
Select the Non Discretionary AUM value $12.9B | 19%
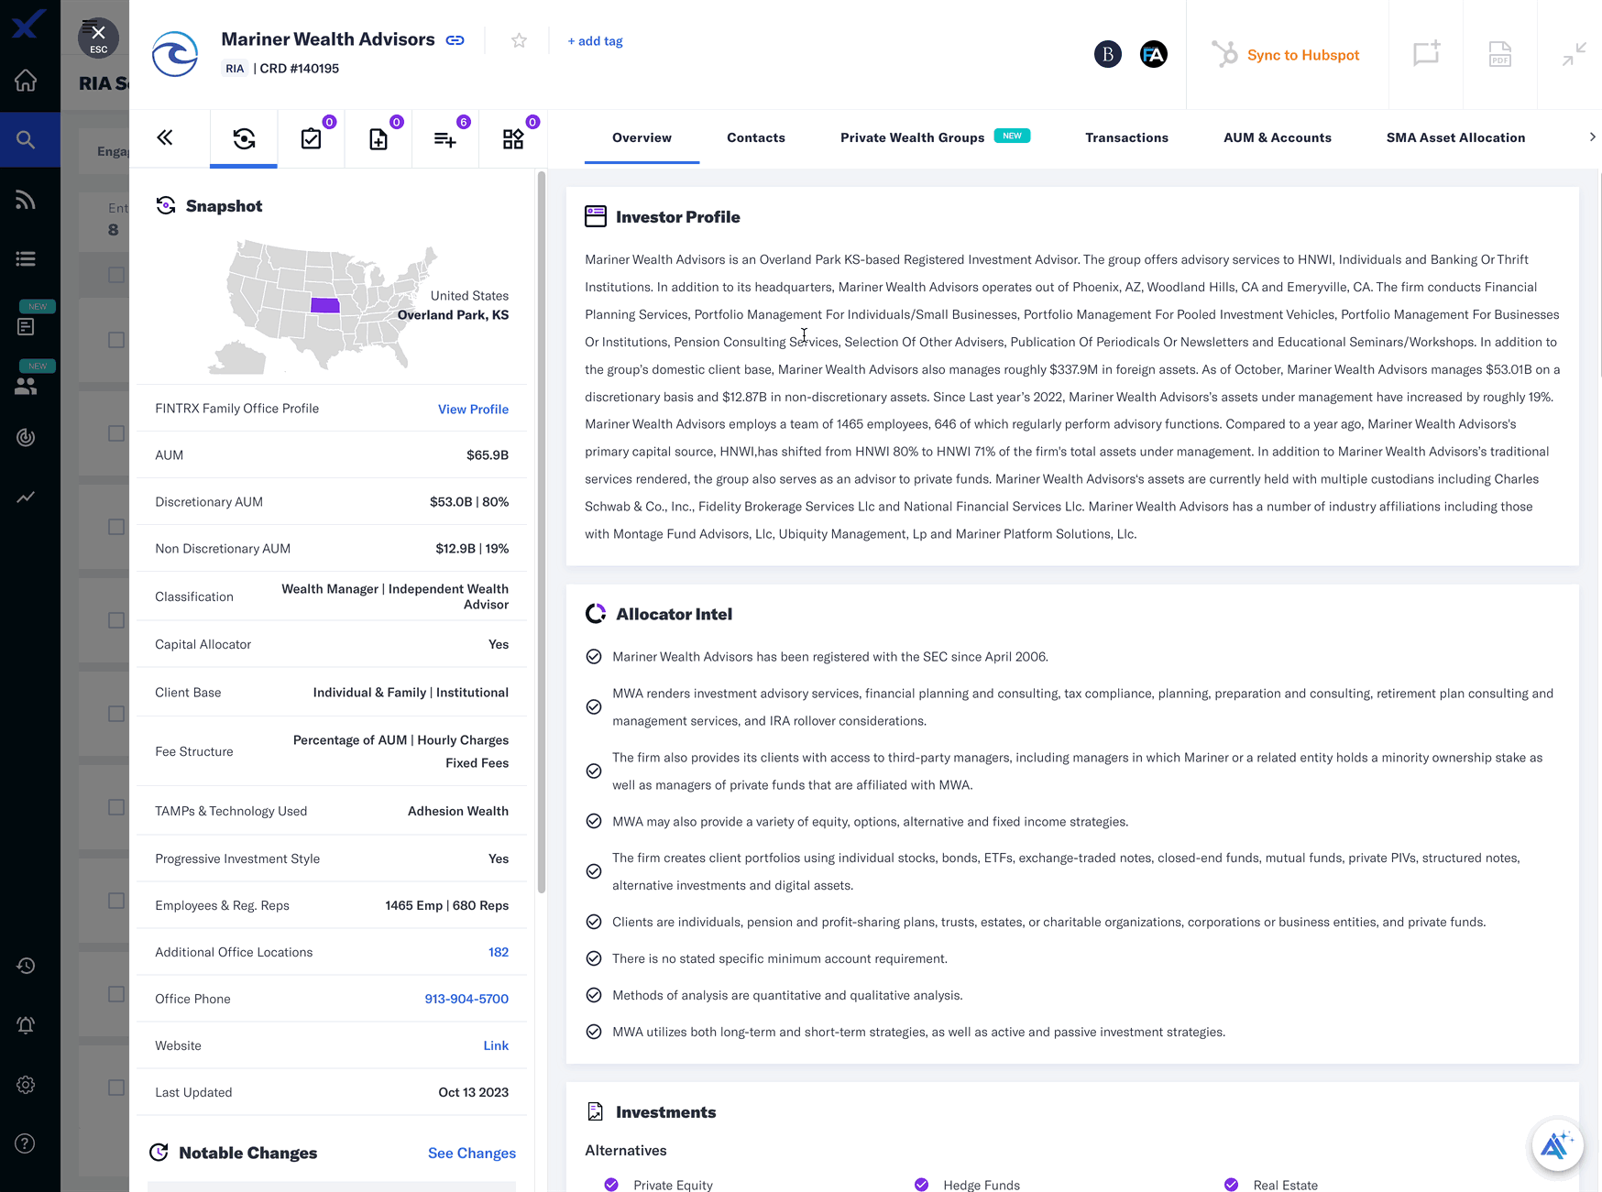tap(472, 549)
